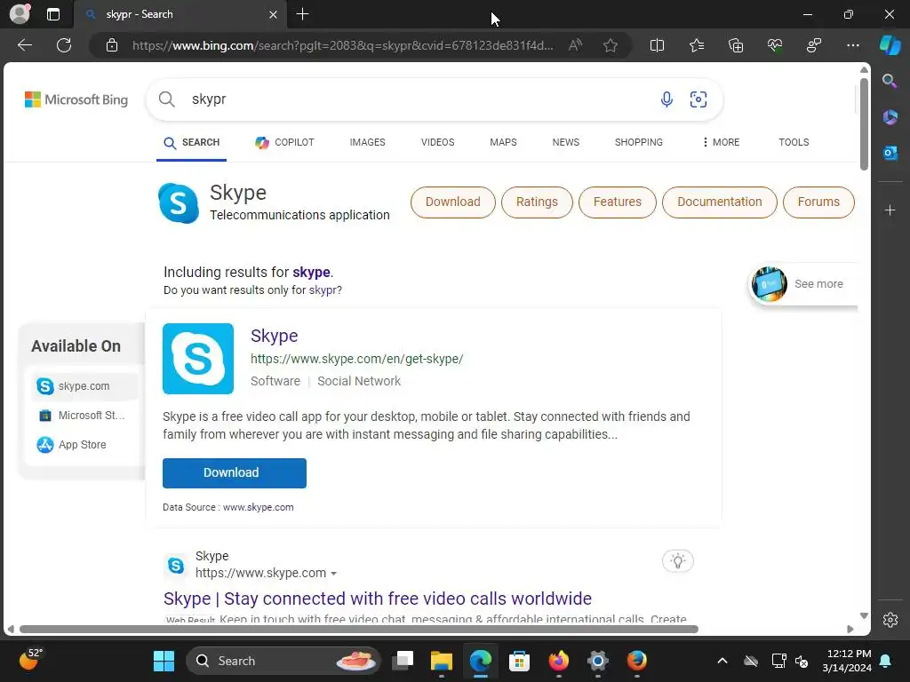Click the Download pill button
Screen dimensions: 910x682
tap(452, 202)
